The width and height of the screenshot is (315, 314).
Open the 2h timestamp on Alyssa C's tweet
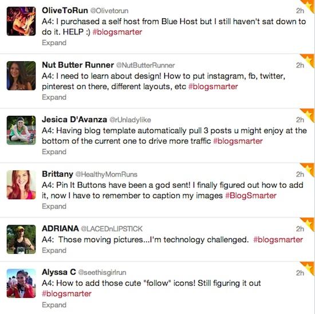(x=300, y=273)
